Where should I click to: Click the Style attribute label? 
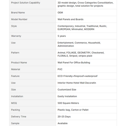[14, 26]
